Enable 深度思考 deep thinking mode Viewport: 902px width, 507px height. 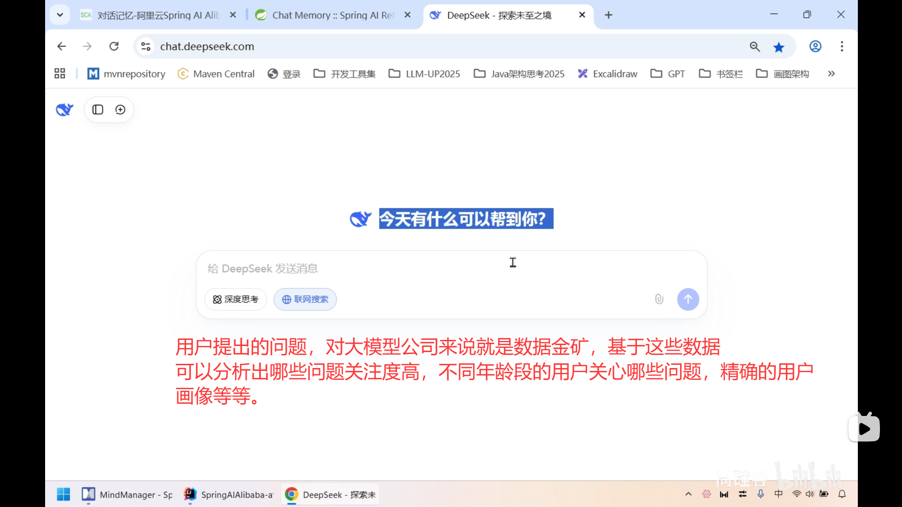[x=235, y=299]
